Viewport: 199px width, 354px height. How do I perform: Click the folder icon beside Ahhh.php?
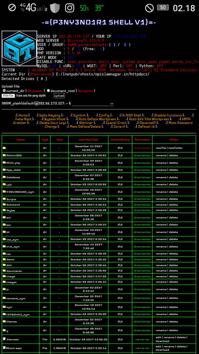tap(4, 162)
